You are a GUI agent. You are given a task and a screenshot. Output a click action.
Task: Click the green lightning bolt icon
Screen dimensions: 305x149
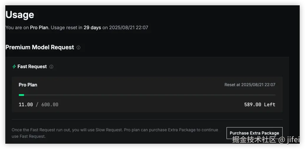14,66
